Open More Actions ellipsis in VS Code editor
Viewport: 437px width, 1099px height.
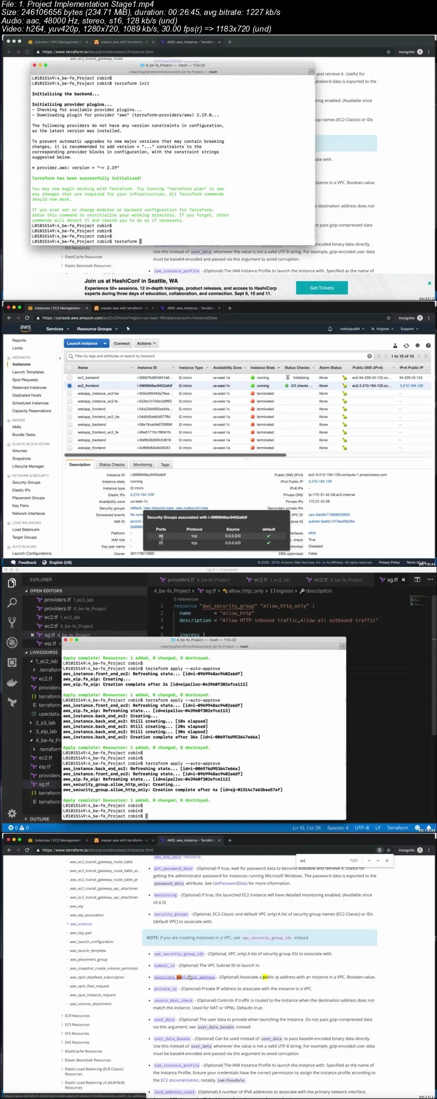pyautogui.click(x=430, y=580)
